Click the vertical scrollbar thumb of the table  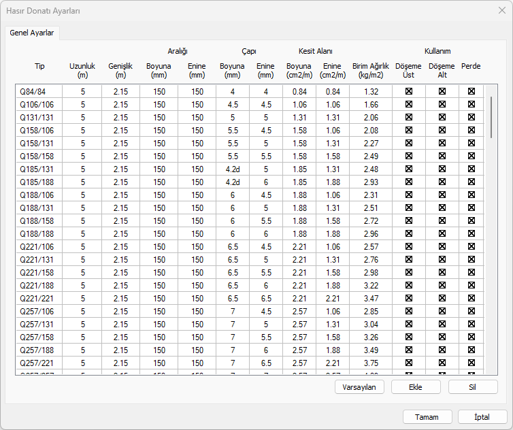pos(491,117)
